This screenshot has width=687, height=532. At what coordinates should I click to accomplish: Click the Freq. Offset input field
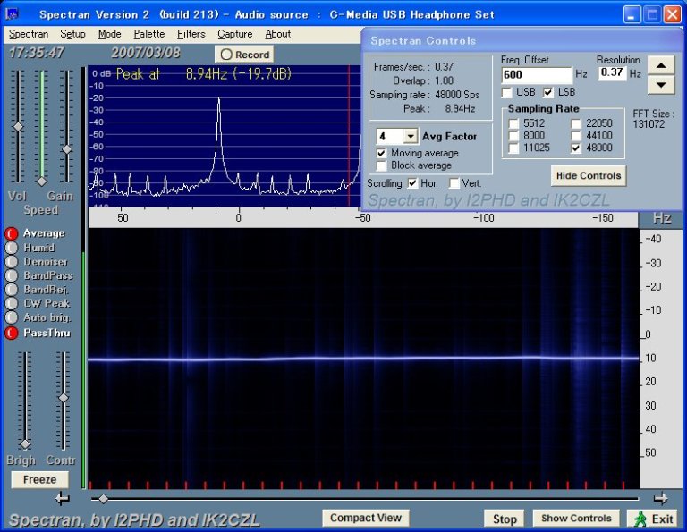click(537, 74)
